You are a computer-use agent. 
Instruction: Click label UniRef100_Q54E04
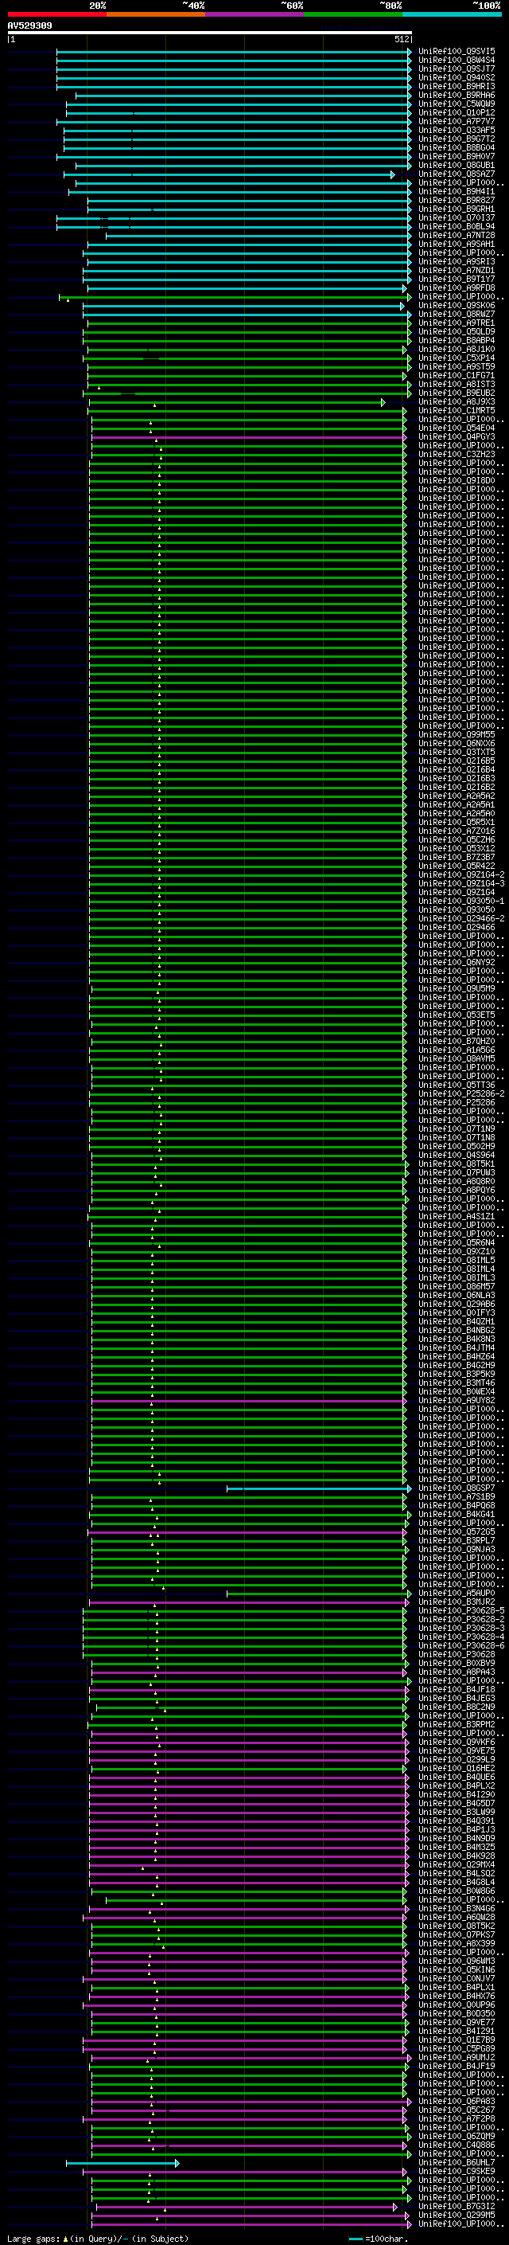click(457, 428)
